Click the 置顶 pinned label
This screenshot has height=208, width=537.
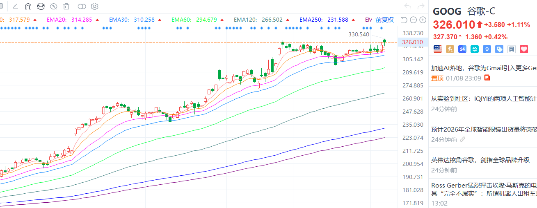[437, 78]
